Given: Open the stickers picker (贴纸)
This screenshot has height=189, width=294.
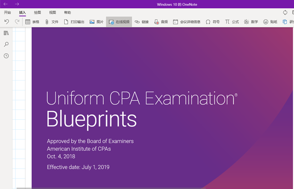Looking at the screenshot, I should coord(270,22).
